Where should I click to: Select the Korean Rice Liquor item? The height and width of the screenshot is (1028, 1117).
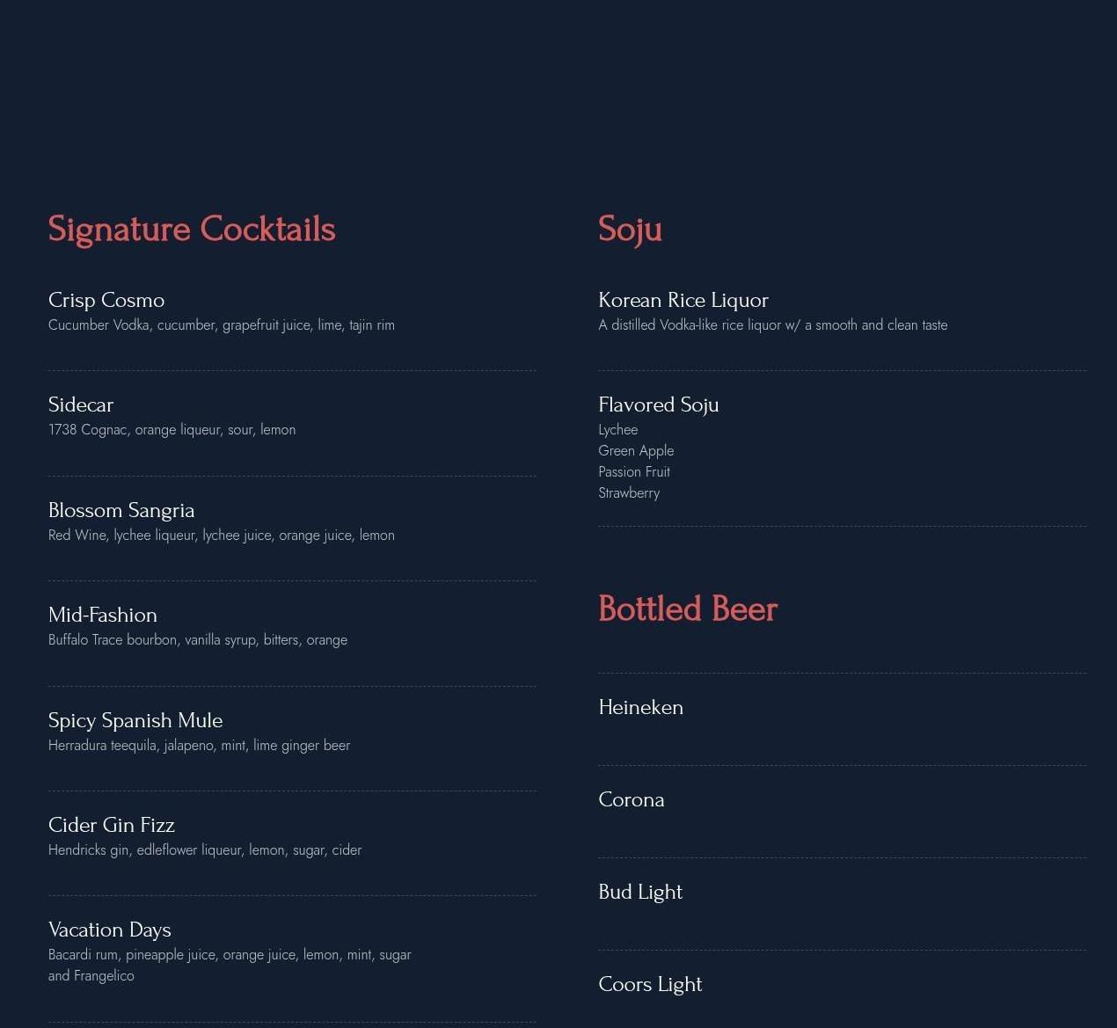pyautogui.click(x=683, y=301)
